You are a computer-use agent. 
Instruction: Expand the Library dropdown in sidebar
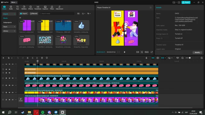click(9, 31)
